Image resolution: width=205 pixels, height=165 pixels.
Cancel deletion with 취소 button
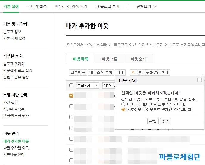coord(166,121)
